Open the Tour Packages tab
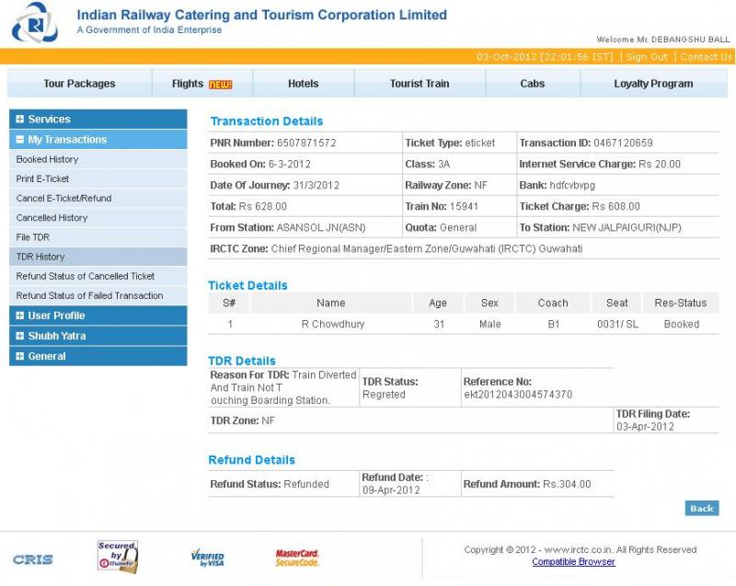 tap(79, 84)
